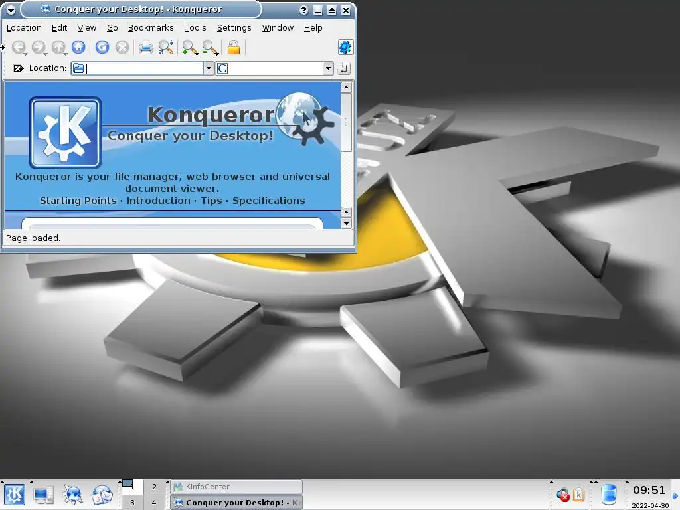This screenshot has width=680, height=510.
Task: Open the Home location icon
Action: (78, 47)
